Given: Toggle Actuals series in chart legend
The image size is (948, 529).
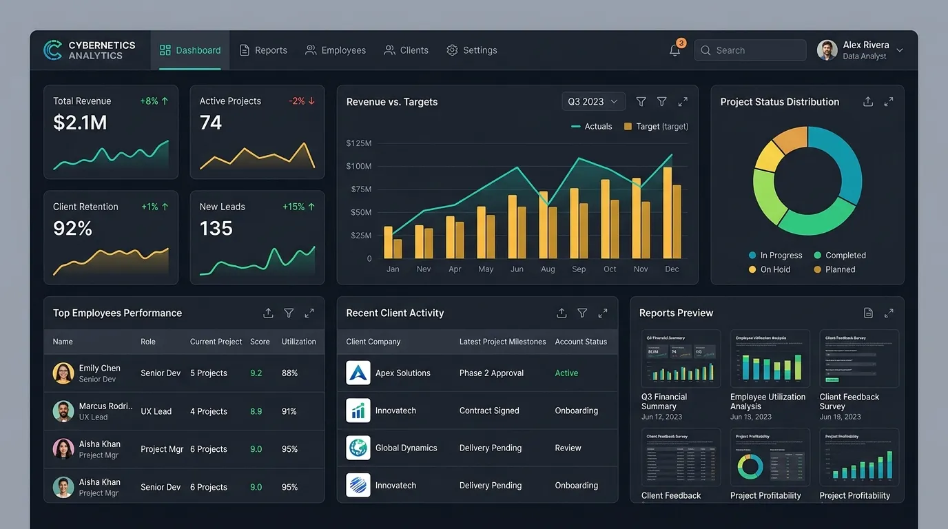Looking at the screenshot, I should [x=592, y=127].
